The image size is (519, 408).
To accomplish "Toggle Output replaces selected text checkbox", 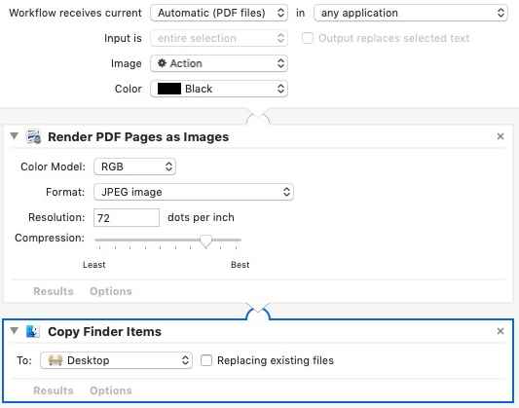I will click(x=308, y=38).
